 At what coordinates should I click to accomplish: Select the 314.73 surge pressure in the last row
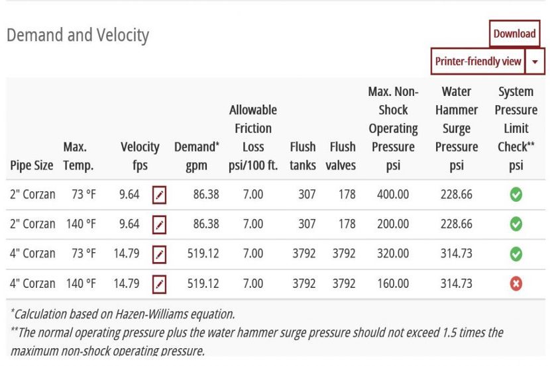click(457, 284)
